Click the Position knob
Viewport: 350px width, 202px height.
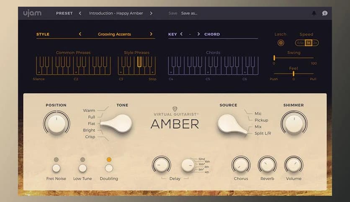(x=57, y=123)
